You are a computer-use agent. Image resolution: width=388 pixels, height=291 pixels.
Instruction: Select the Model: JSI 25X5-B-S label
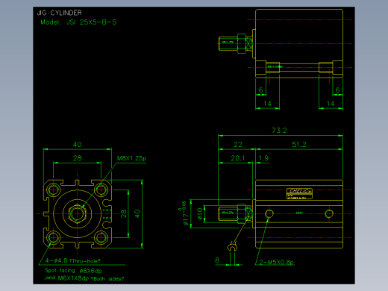(x=78, y=22)
